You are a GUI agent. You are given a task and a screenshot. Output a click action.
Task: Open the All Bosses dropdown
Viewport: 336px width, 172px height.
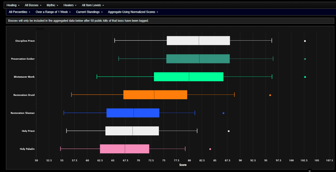click(33, 5)
